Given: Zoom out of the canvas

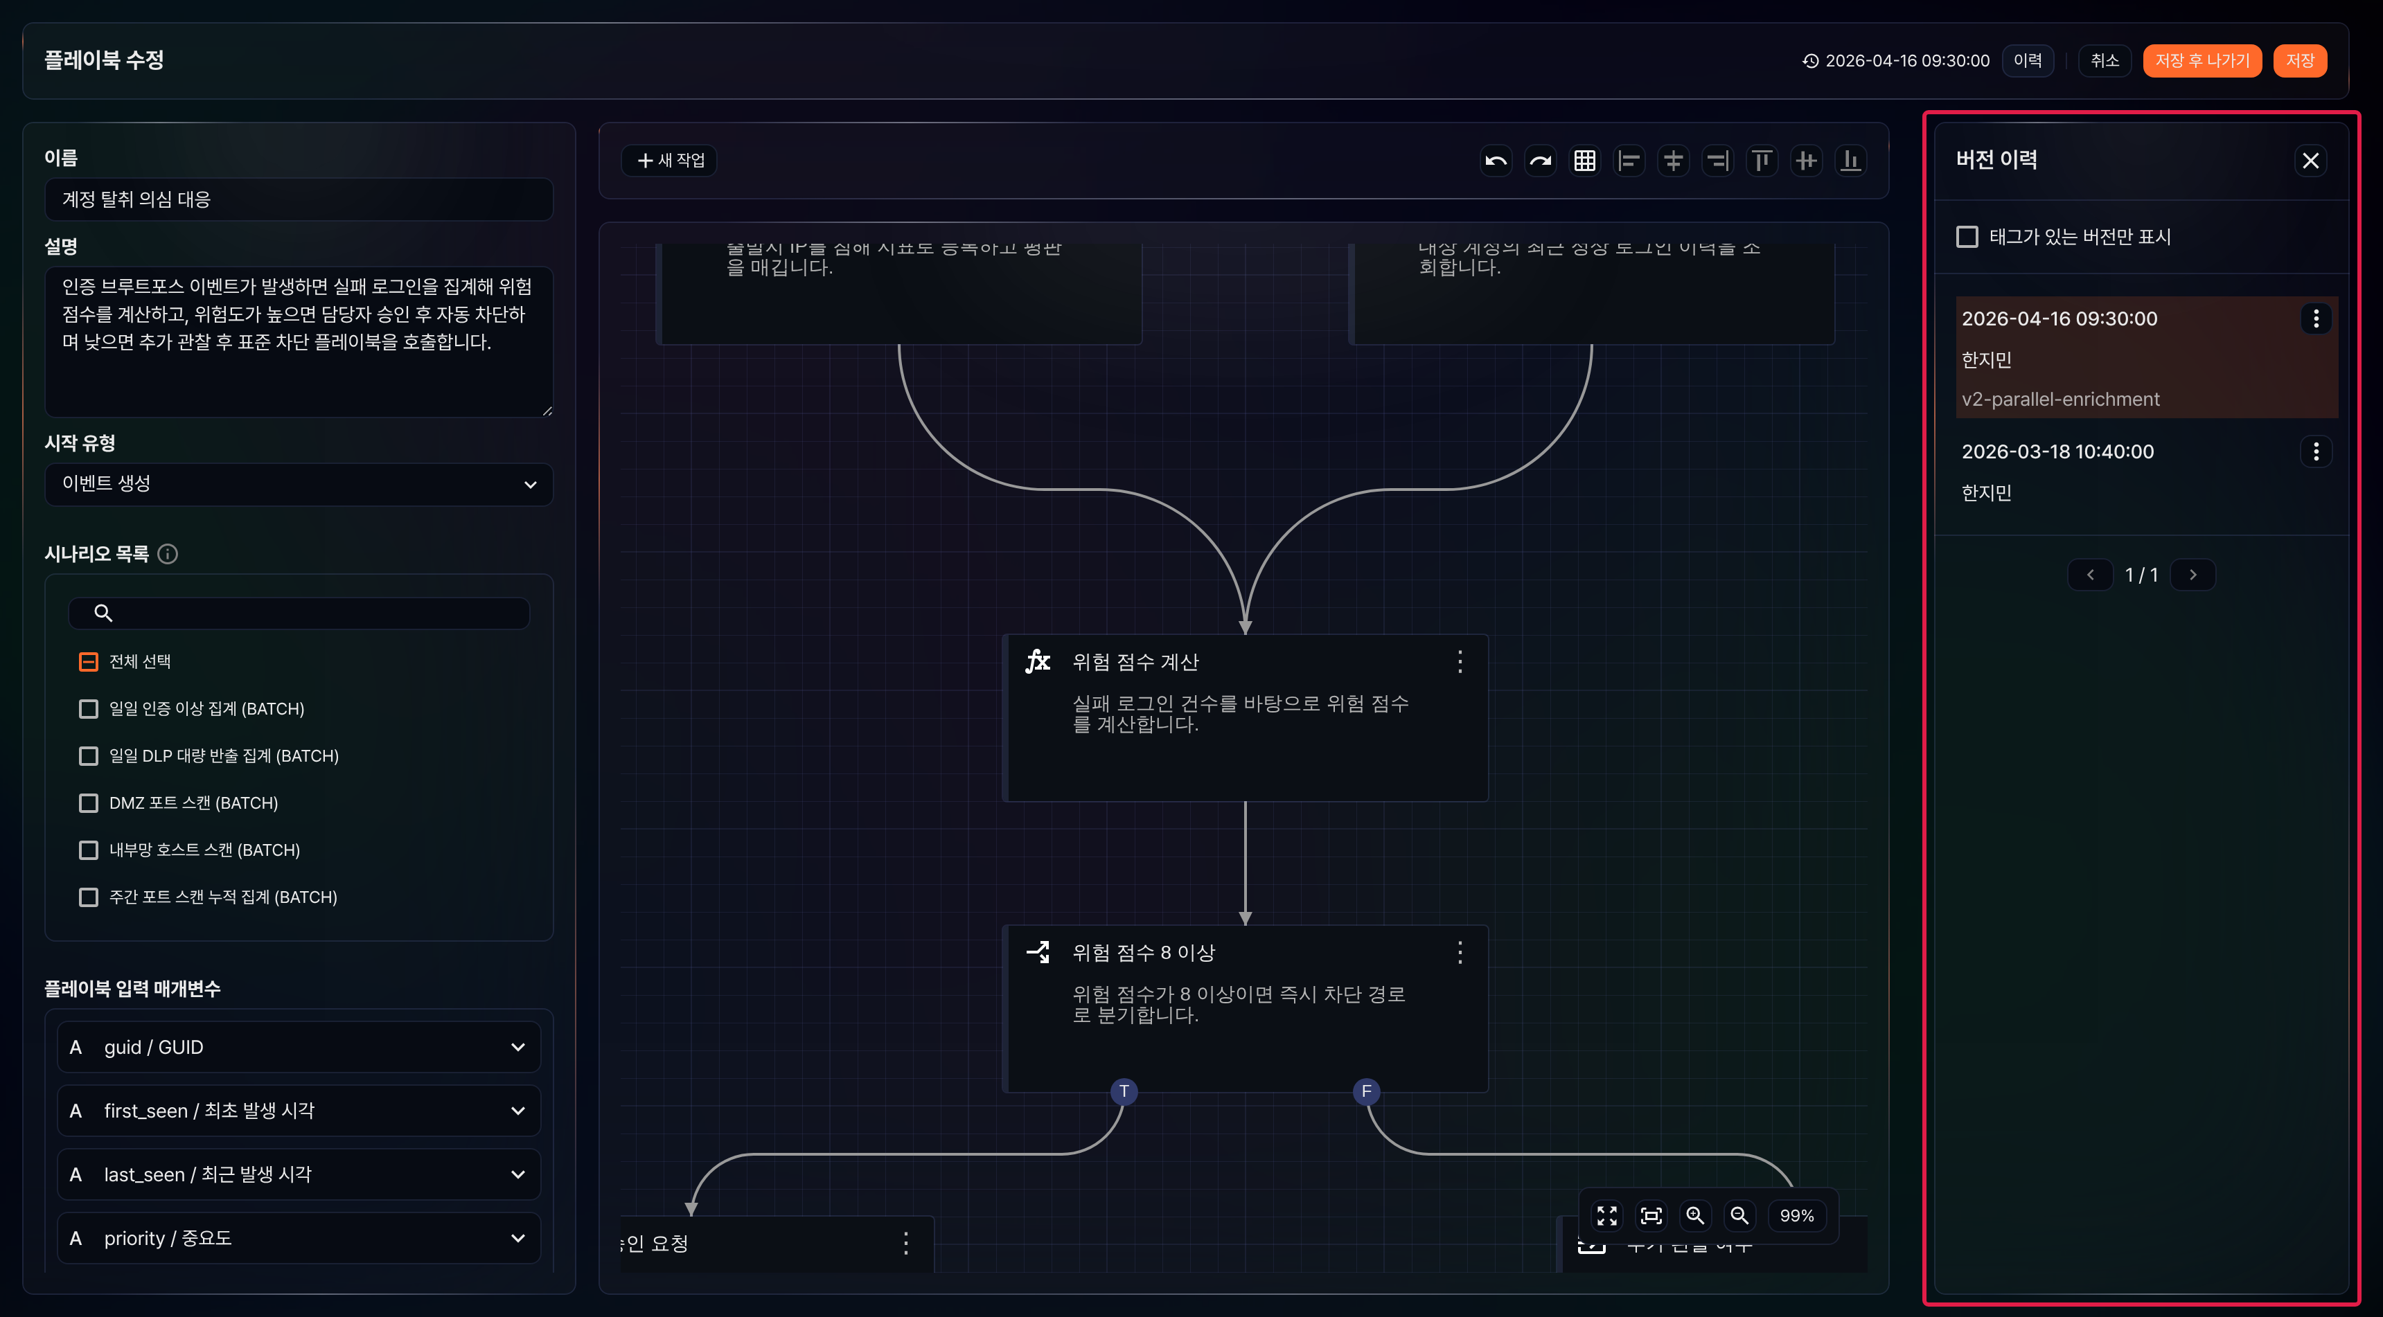Looking at the screenshot, I should click(x=1740, y=1215).
